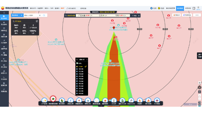This screenshot has height=113, width=202.
Task: Close the time selection panel
Action: click(x=87, y=60)
